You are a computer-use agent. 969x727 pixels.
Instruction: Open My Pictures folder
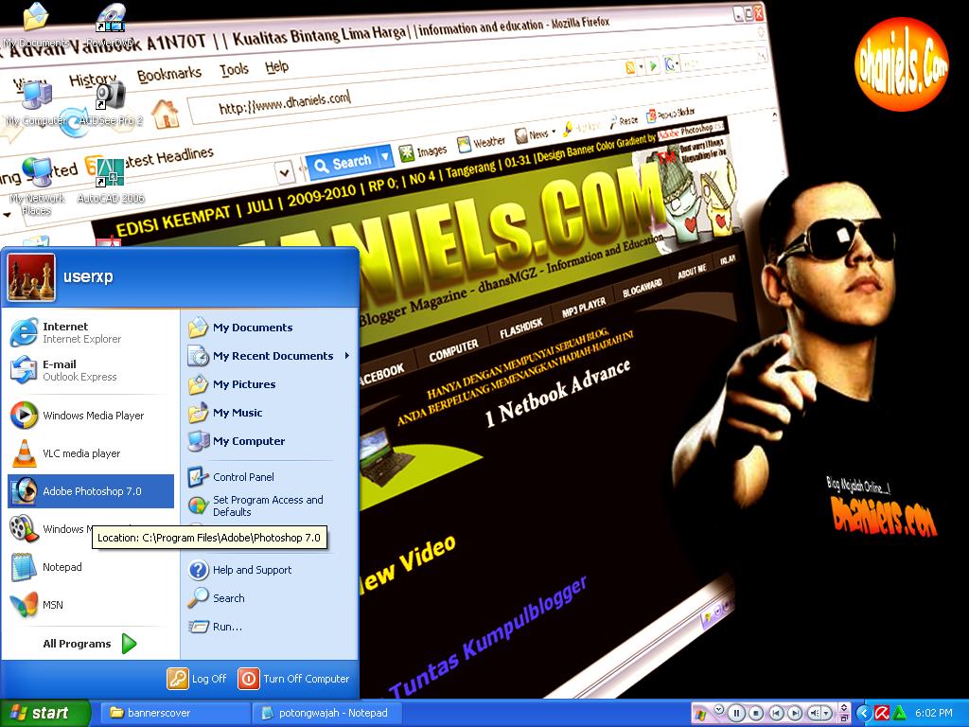tap(269, 384)
